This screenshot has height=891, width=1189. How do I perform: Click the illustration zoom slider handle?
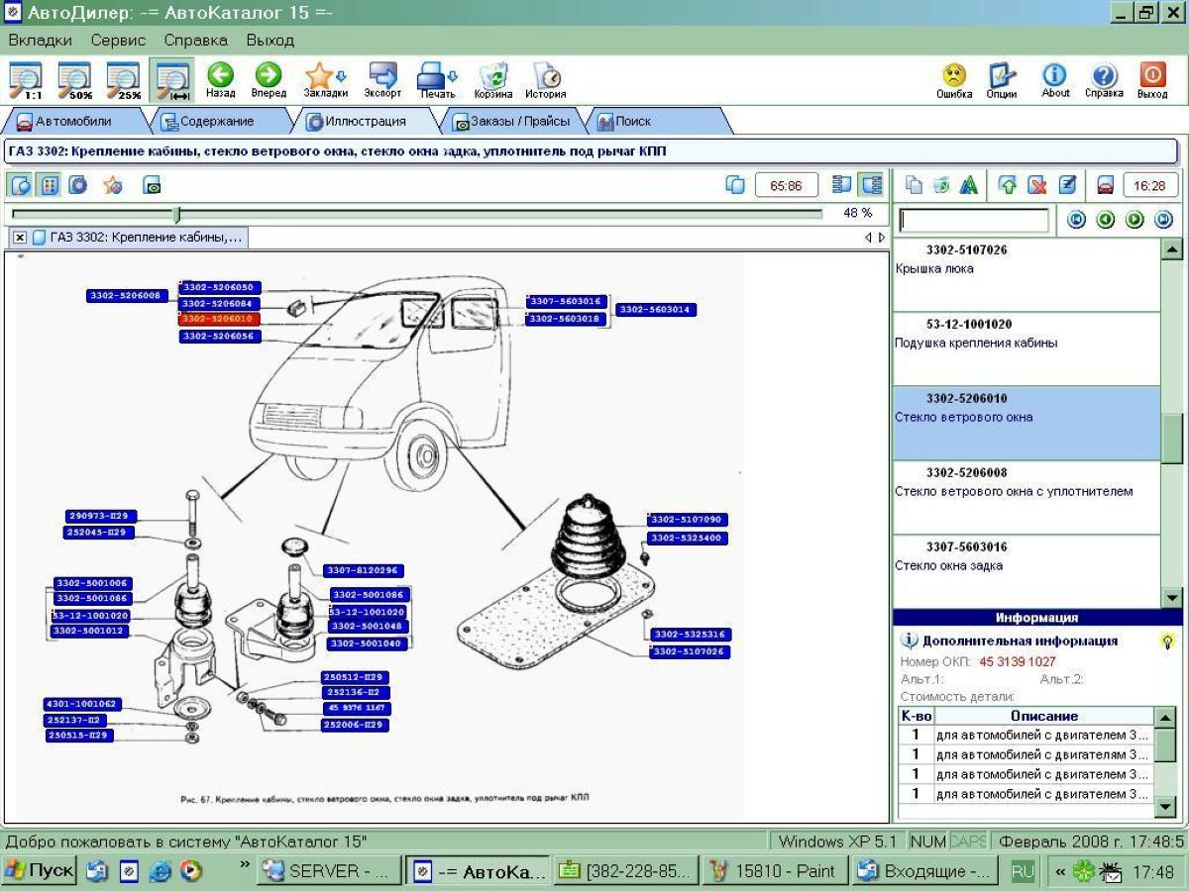[176, 214]
